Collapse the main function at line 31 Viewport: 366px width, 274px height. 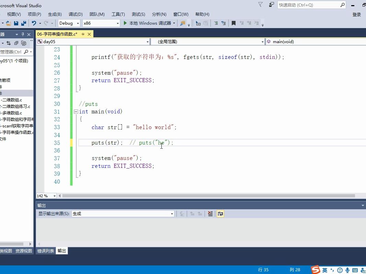76,112
